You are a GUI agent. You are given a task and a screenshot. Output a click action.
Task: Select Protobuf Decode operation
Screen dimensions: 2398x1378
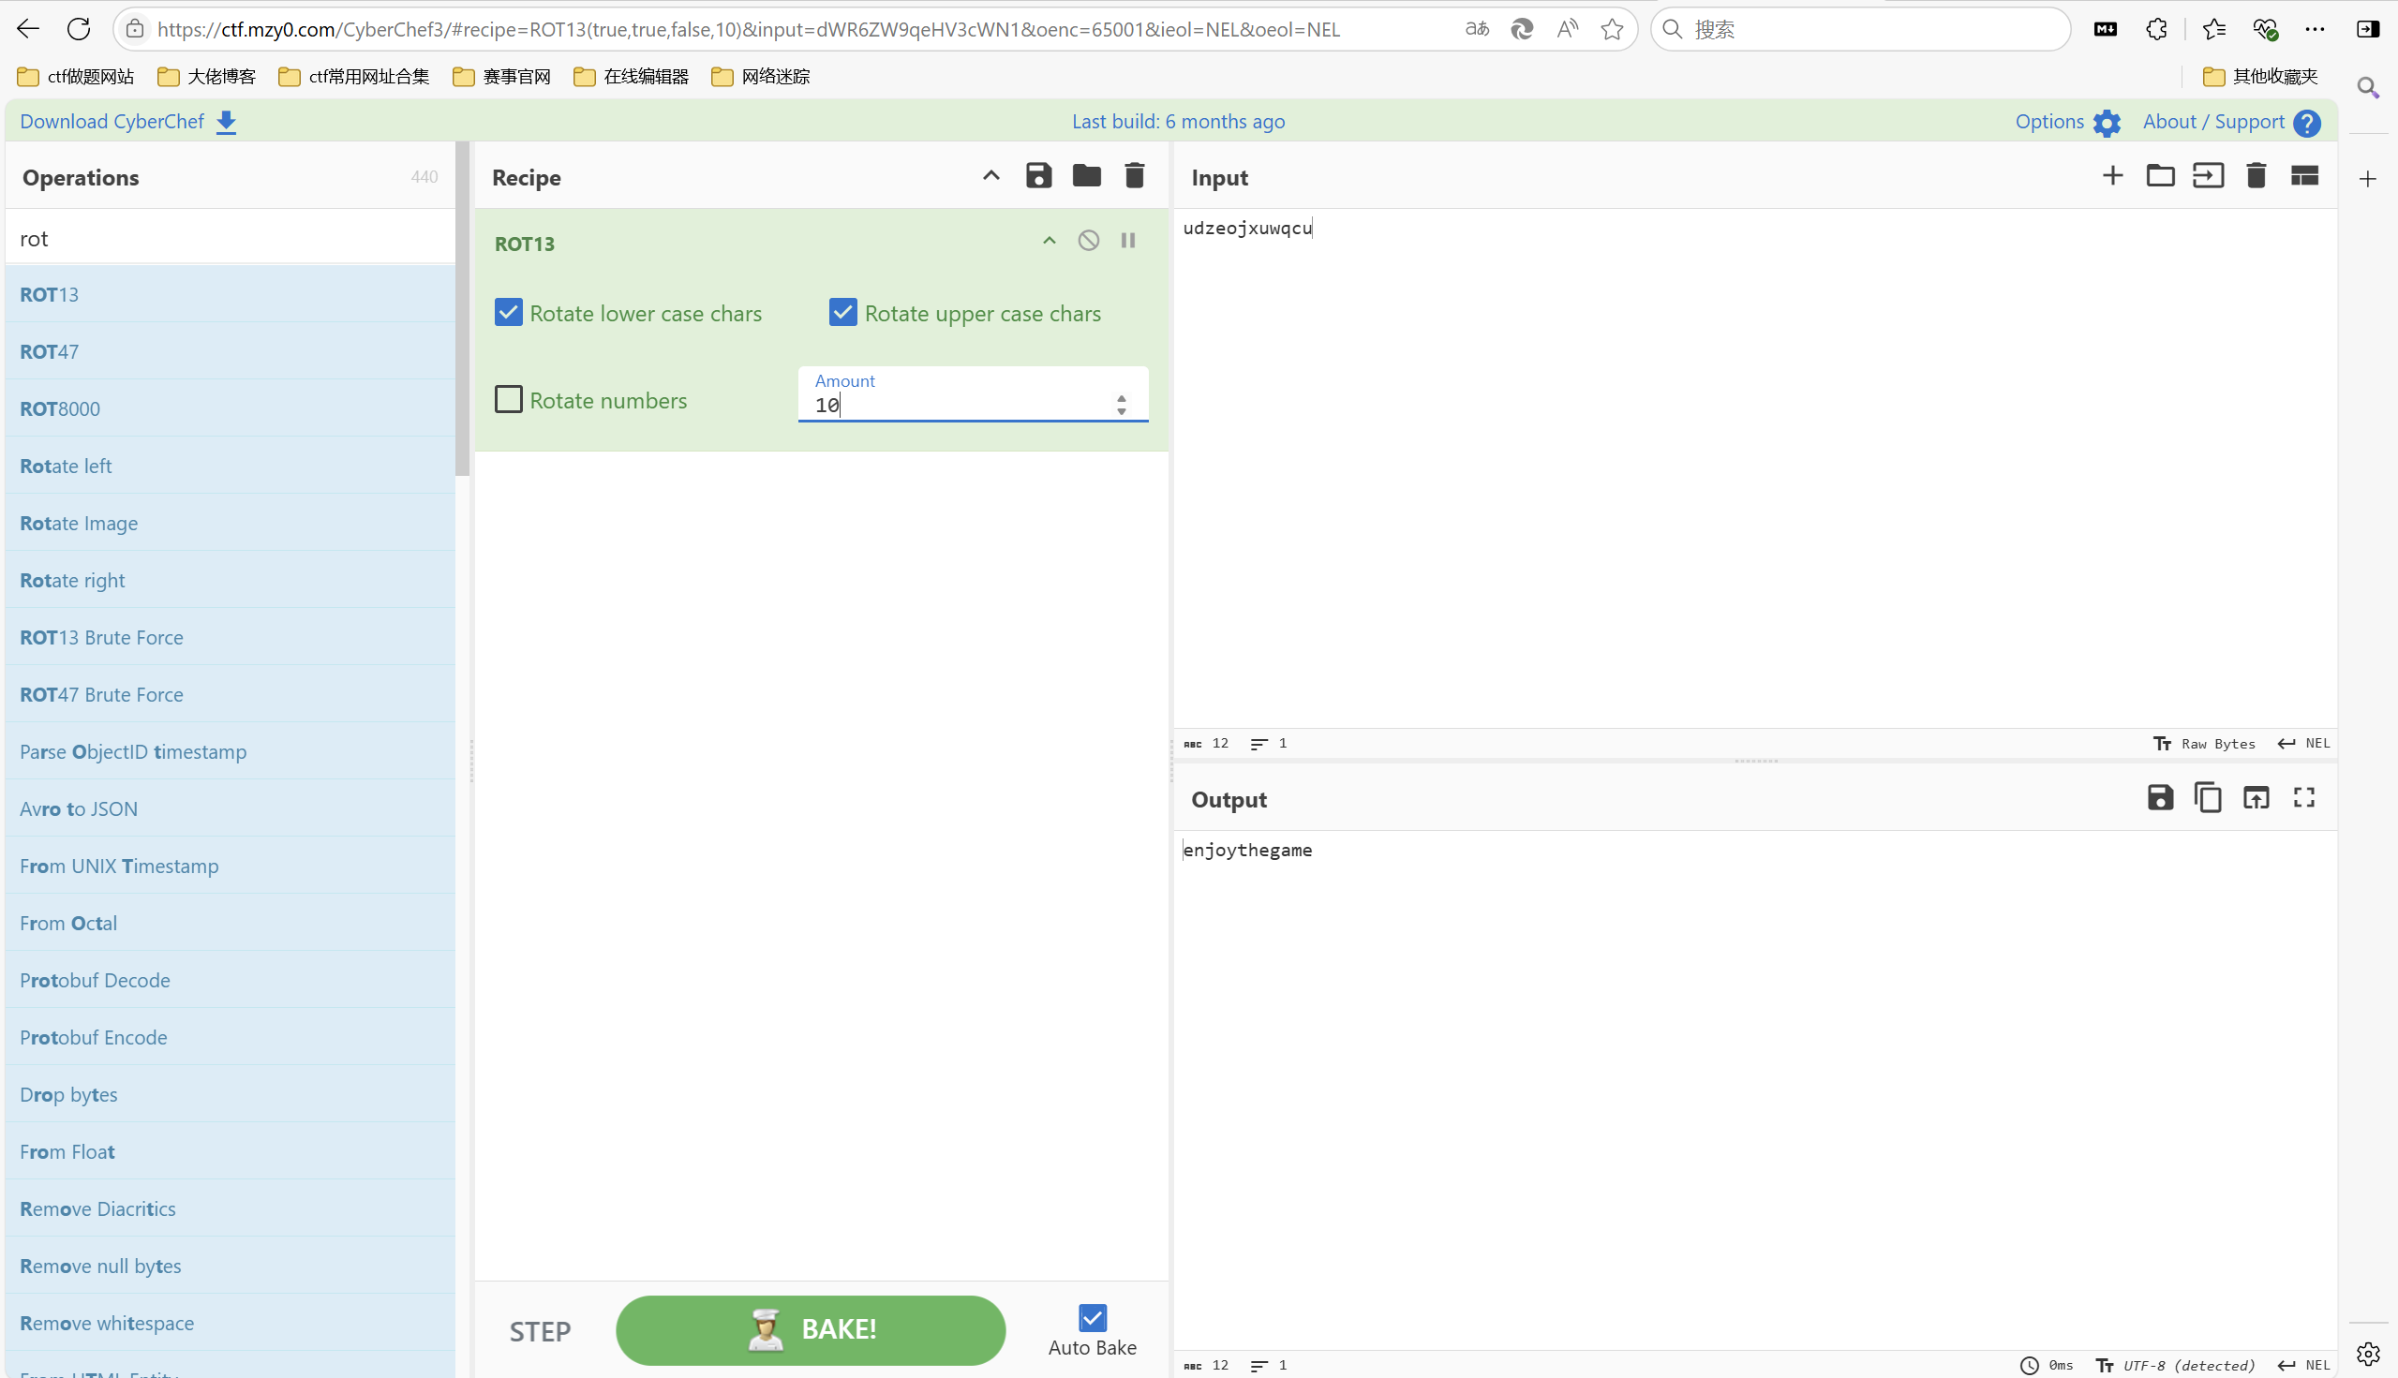(230, 980)
